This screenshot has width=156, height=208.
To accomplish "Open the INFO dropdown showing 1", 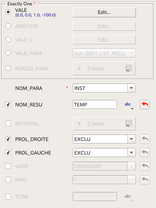I will point(104,180).
